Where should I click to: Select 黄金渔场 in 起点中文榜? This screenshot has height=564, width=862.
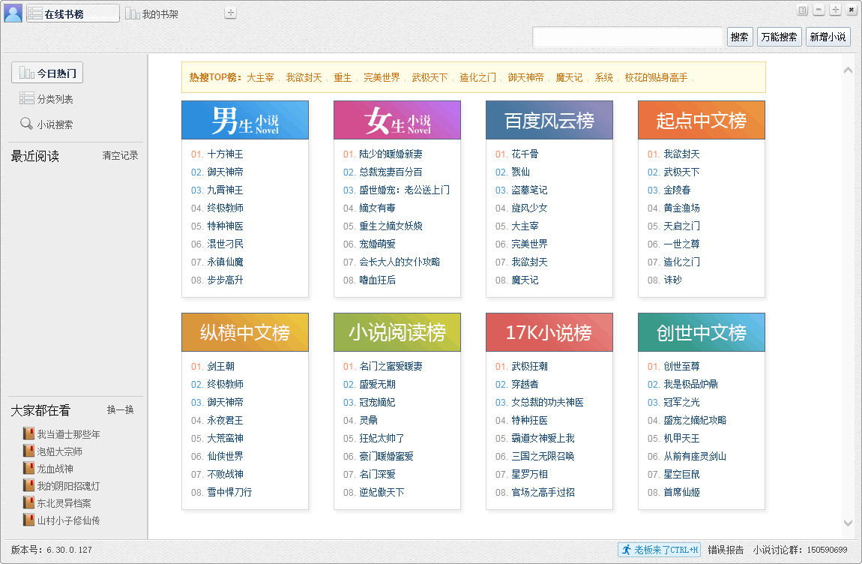click(681, 208)
